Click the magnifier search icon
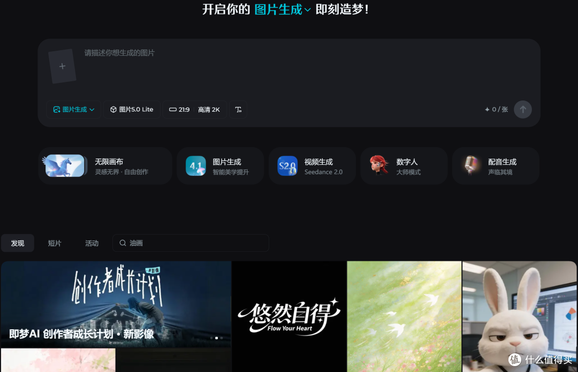Viewport: 578px width, 372px height. (x=123, y=243)
